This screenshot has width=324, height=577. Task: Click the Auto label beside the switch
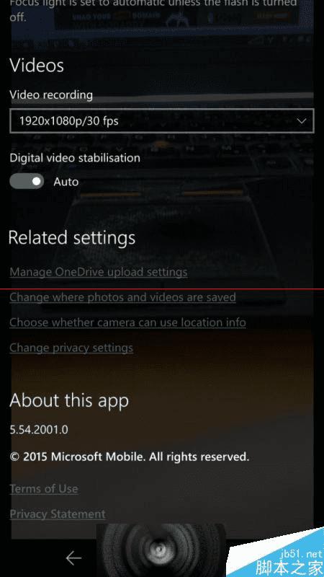66,182
